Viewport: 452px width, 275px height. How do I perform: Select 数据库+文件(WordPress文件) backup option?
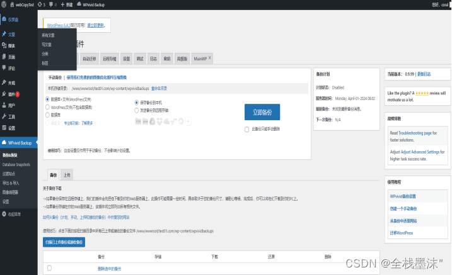pyautogui.click(x=47, y=99)
